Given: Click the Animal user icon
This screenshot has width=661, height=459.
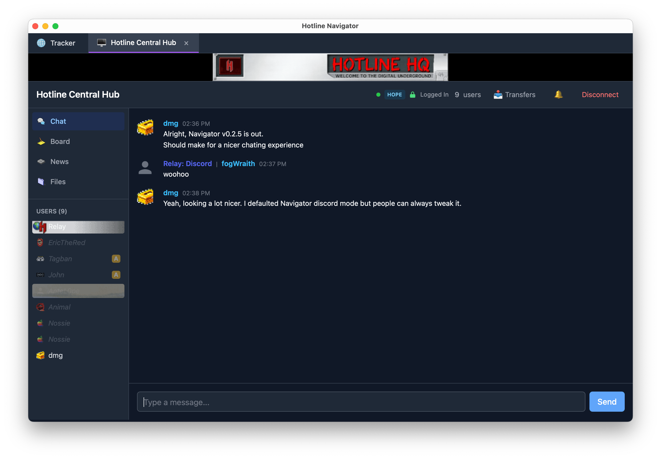Looking at the screenshot, I should 40,307.
